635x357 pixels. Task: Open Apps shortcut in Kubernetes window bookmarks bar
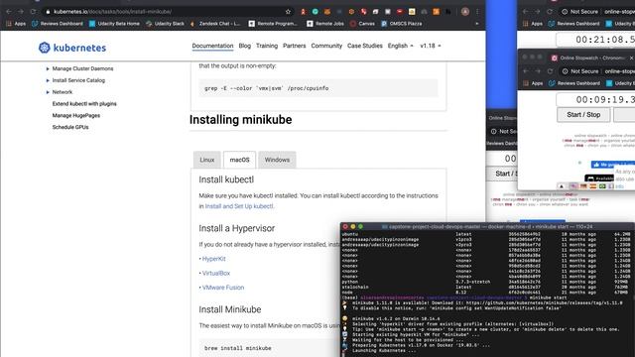click(16, 24)
